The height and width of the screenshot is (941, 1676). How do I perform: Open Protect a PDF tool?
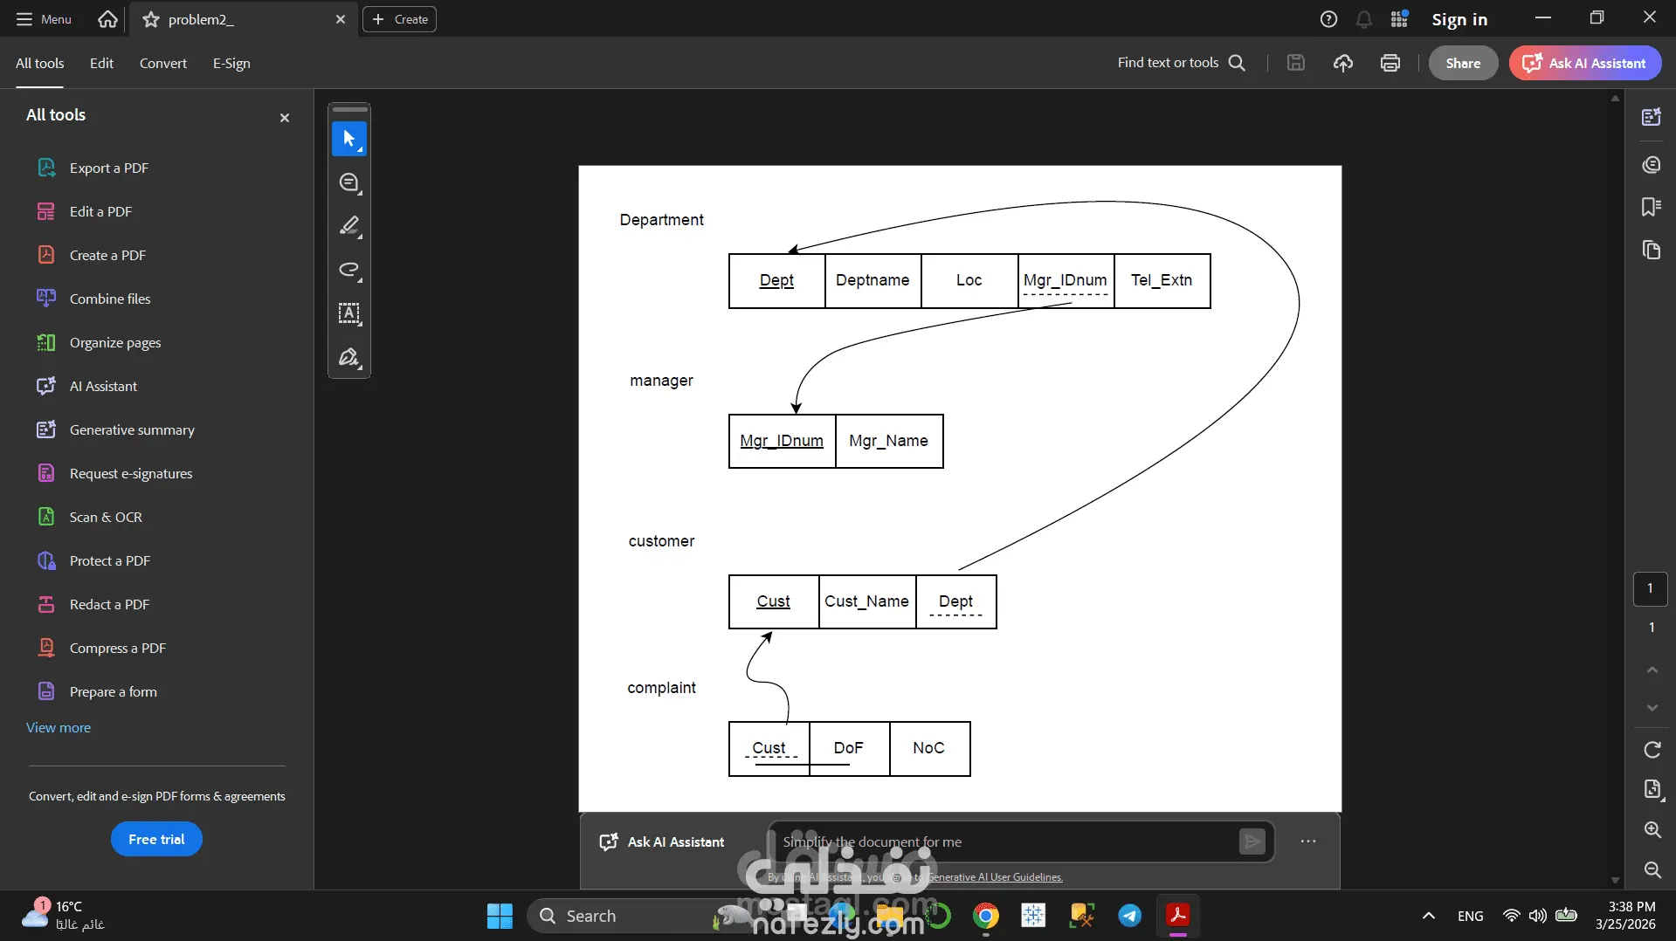pos(110,560)
